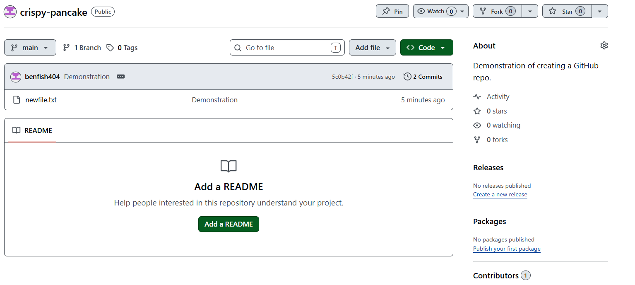This screenshot has height=285, width=635.
Task: Click the history clock icon beside Commits
Action: (407, 77)
